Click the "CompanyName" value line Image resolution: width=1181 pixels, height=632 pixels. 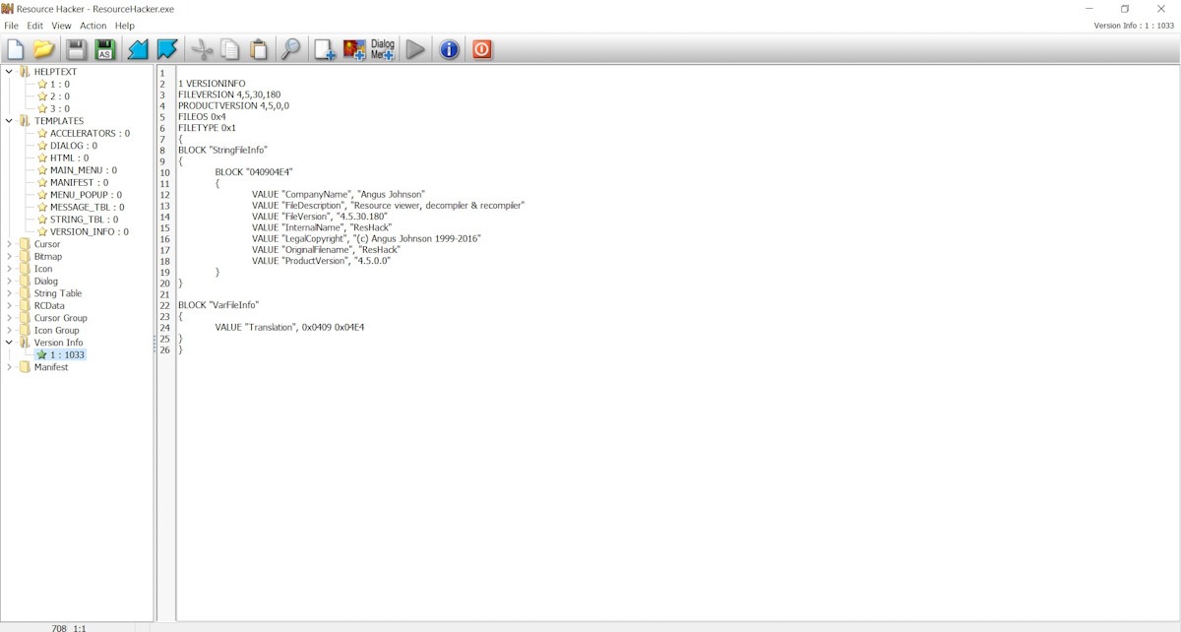coord(339,194)
